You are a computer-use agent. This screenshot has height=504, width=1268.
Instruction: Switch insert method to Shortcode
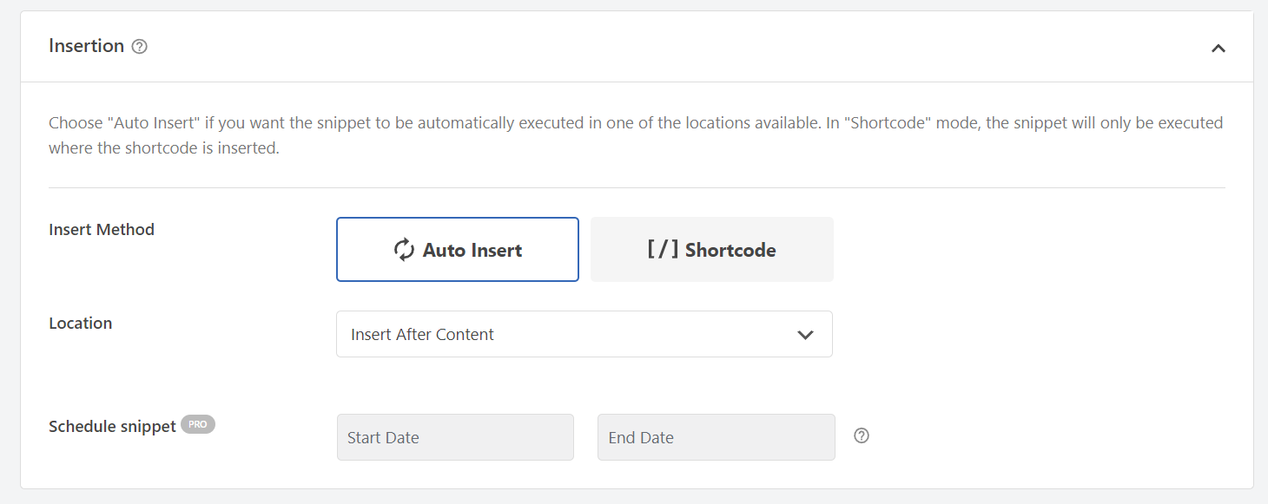coord(712,250)
